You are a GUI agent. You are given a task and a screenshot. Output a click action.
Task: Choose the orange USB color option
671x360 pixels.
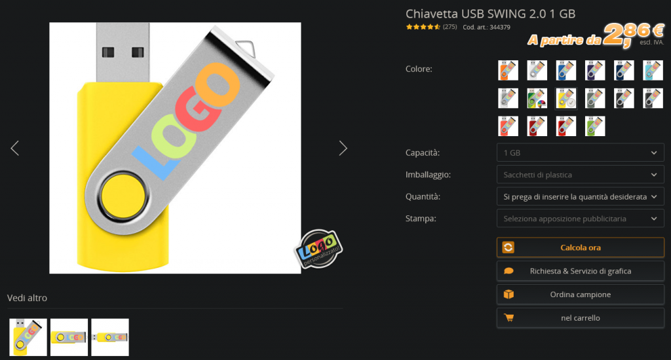pos(508,70)
